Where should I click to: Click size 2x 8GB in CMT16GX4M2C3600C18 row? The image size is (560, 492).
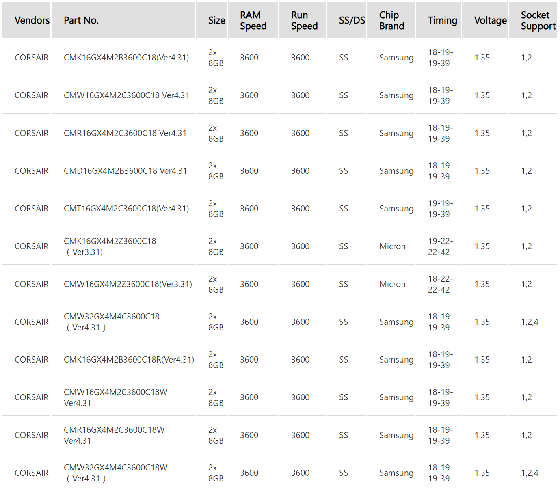click(x=216, y=209)
